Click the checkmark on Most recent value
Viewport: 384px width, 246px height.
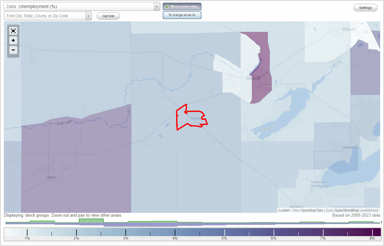pos(167,6)
